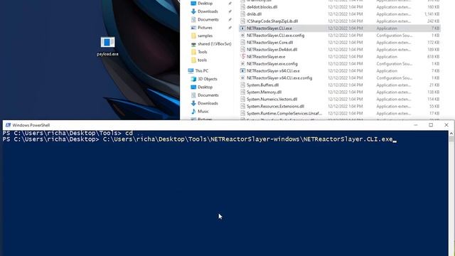Select NETReactorSlayer.exe application file

point(266,57)
